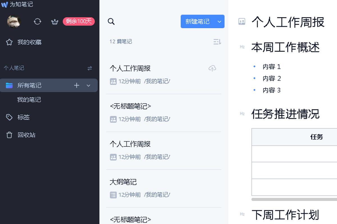
Task: Click the 新建笔记 button
Action: coord(197,22)
